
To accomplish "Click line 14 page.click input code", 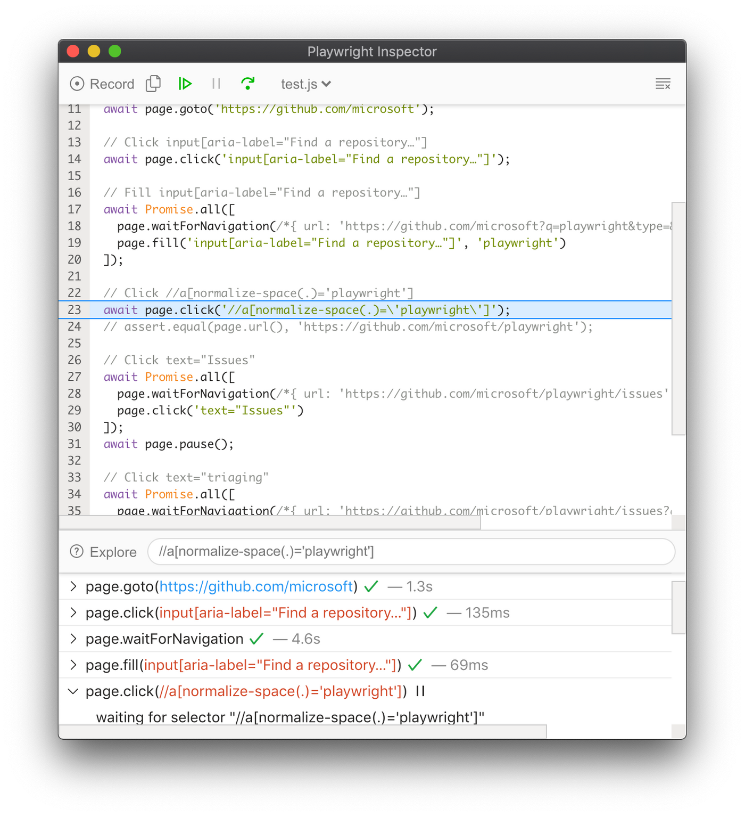I will coord(307,159).
